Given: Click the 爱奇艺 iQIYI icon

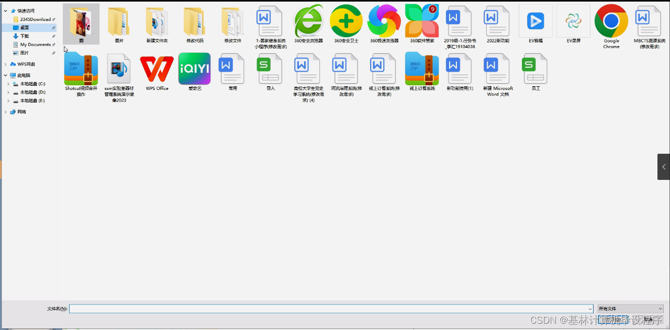Looking at the screenshot, I should click(195, 72).
